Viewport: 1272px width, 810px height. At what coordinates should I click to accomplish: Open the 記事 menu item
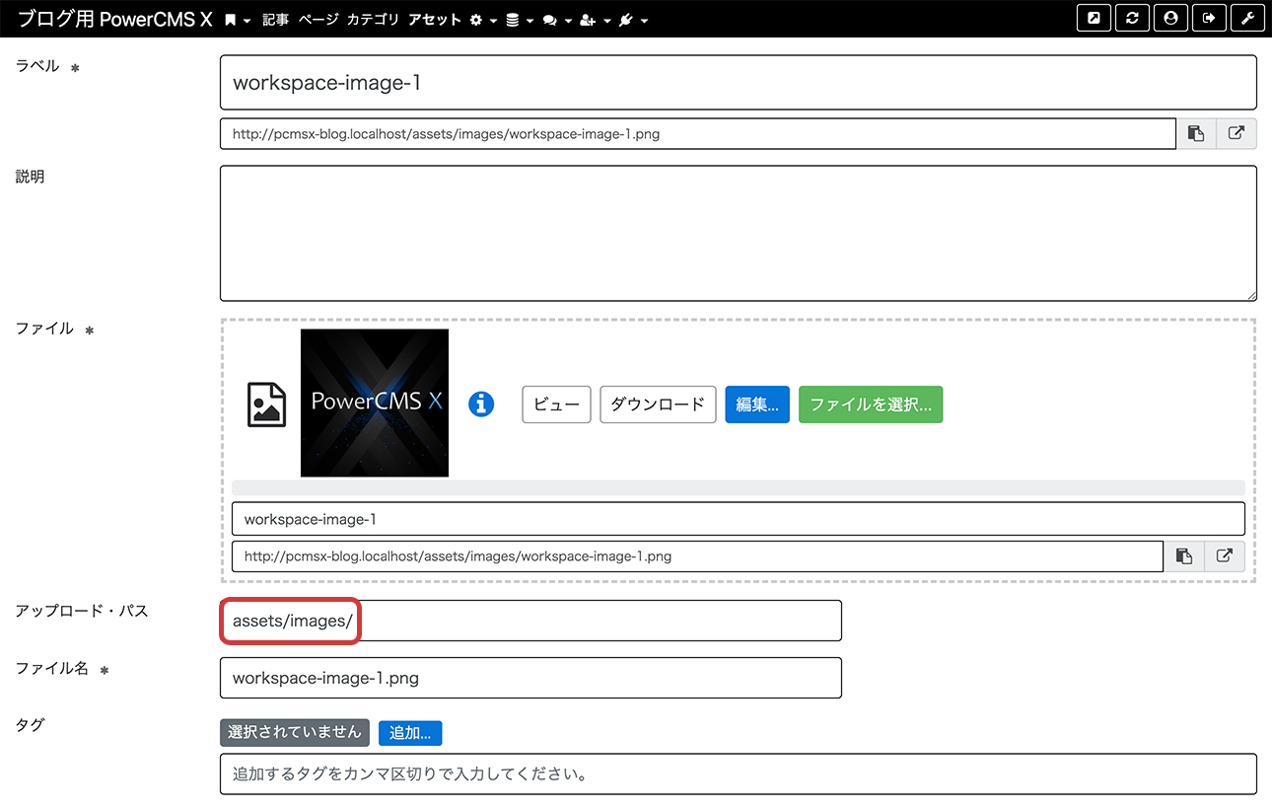(x=276, y=20)
